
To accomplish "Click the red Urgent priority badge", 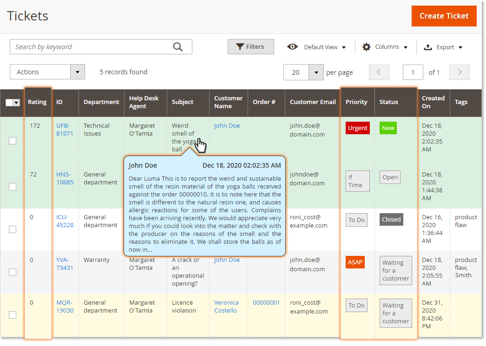I will (357, 128).
